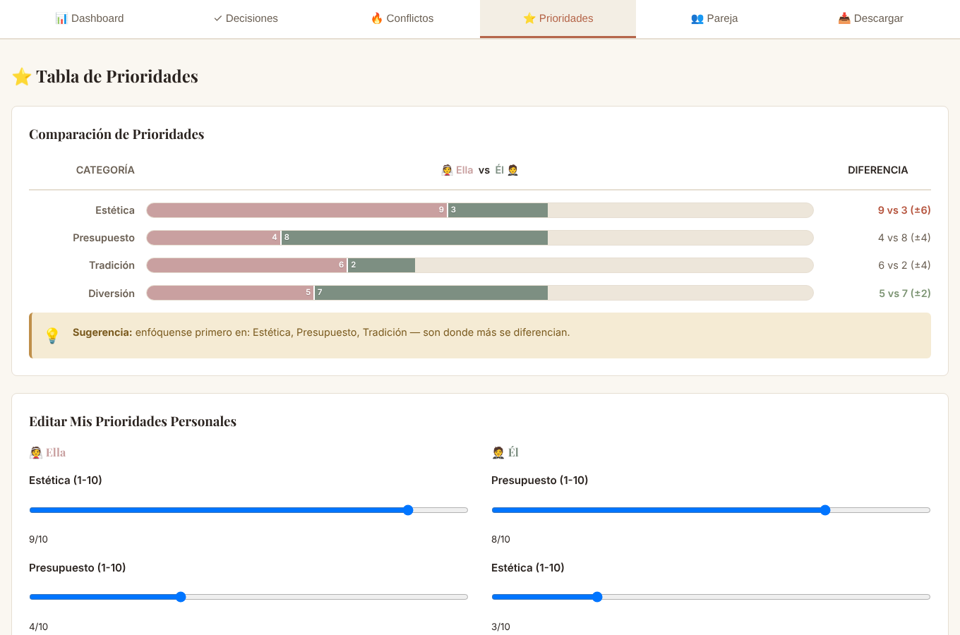
Task: Adjust Ella's Estética slider
Action: pos(248,510)
